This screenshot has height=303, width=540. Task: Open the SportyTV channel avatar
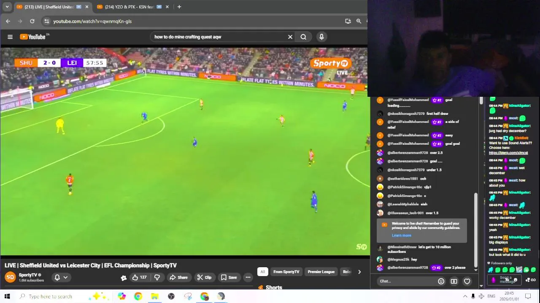pyautogui.click(x=10, y=277)
